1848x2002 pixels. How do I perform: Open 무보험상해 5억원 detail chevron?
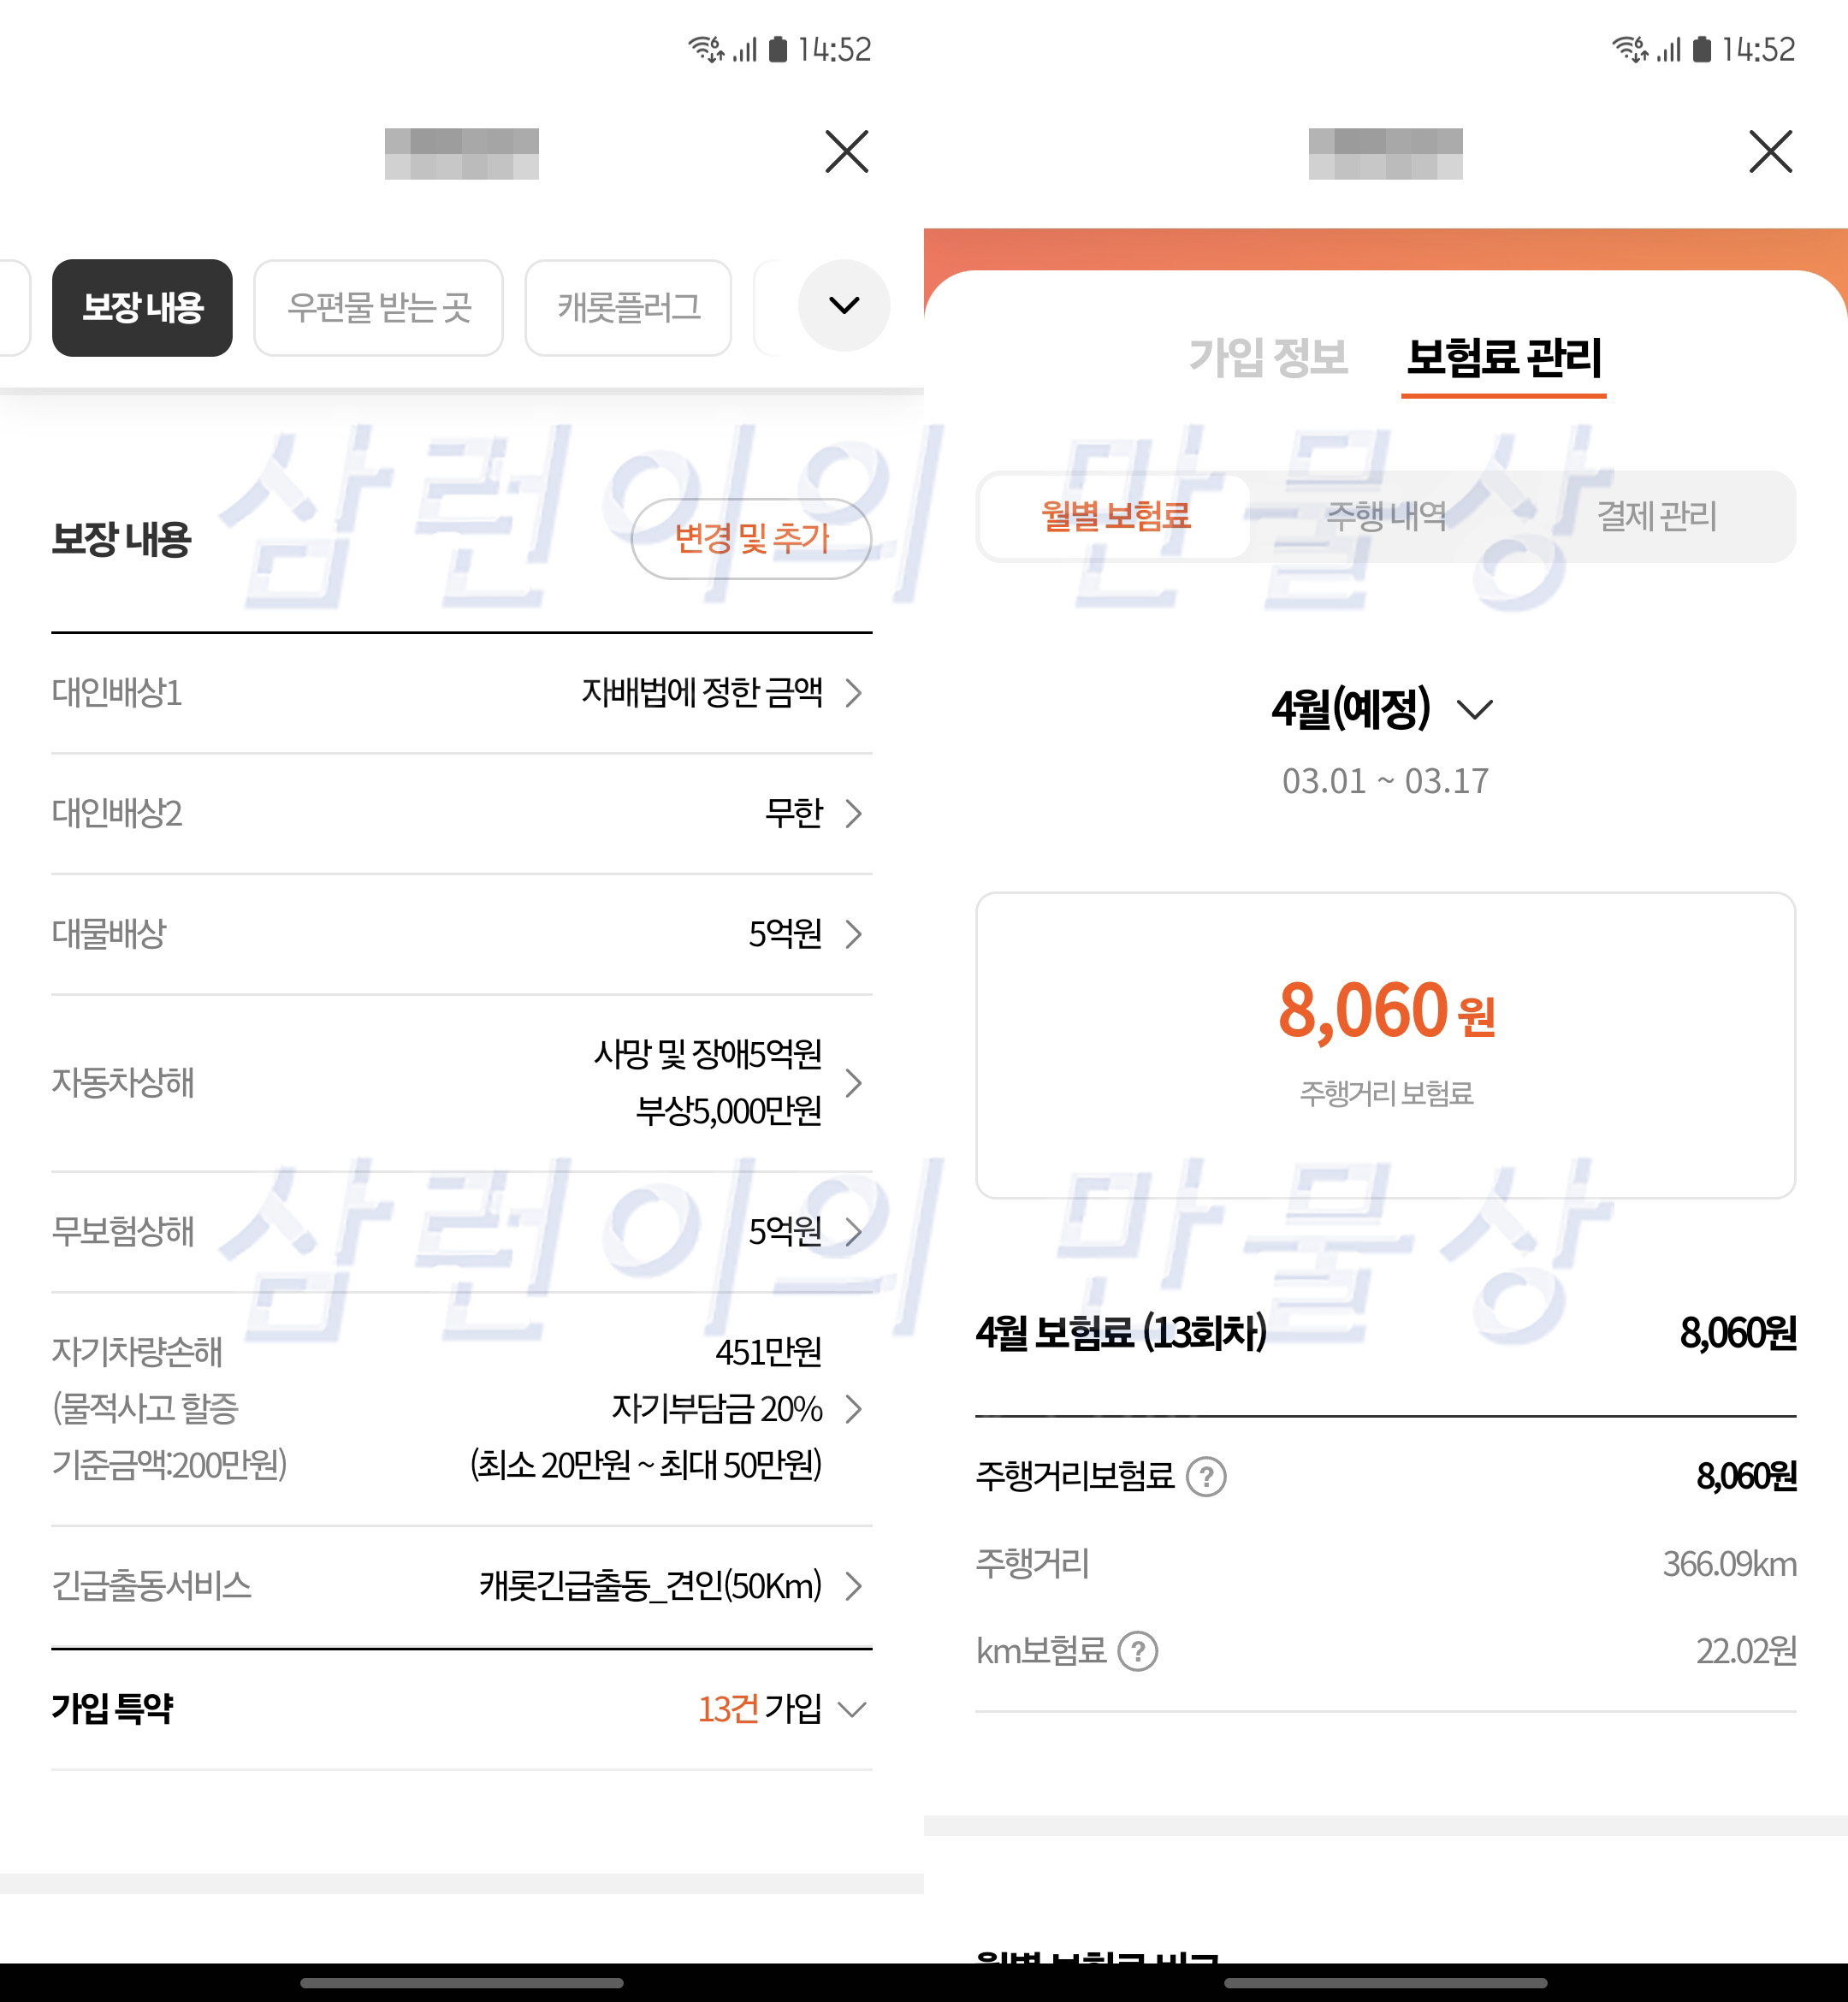pos(853,1232)
